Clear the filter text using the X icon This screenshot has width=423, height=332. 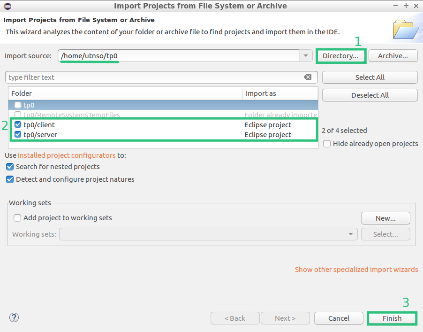coord(308,77)
